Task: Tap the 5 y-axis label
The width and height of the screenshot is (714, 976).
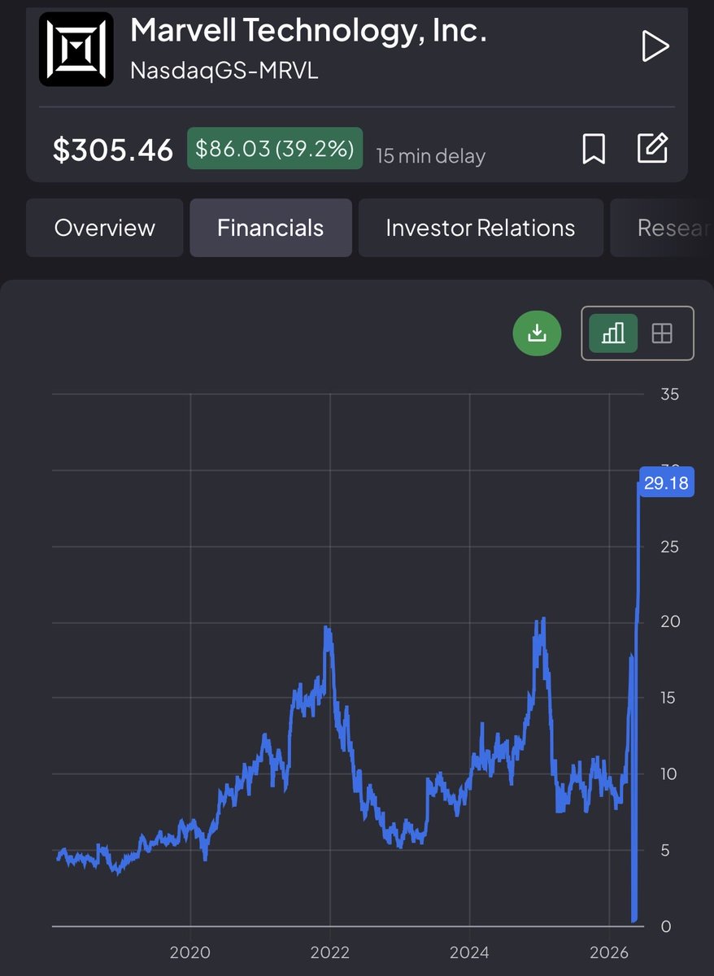Action: pyautogui.click(x=666, y=851)
